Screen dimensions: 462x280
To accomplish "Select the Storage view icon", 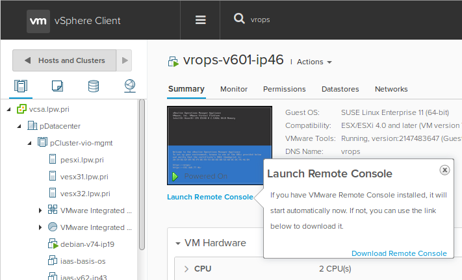I will (94, 86).
